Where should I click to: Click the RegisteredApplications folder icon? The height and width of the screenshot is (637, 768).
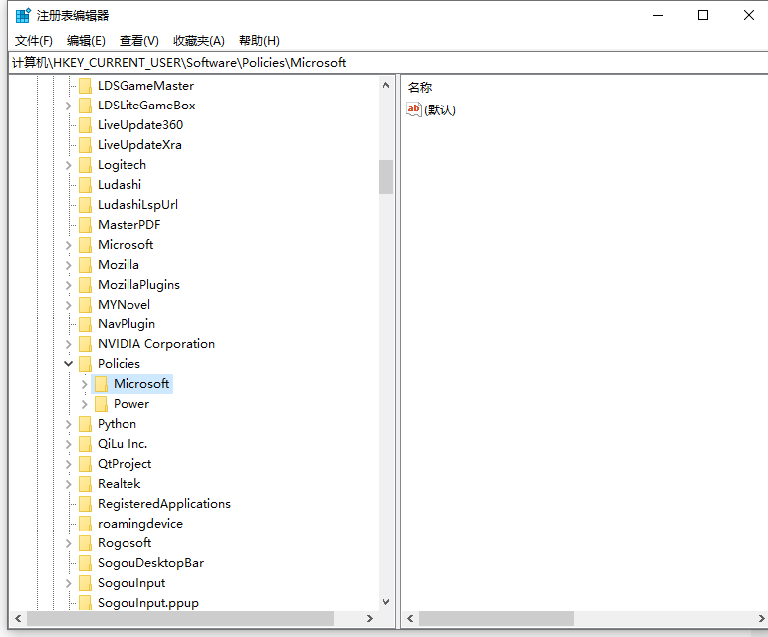click(x=86, y=504)
